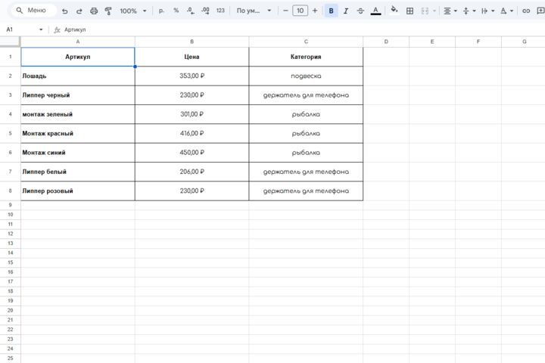The height and width of the screenshot is (363, 545).
Task: Select the row 20 header
Action: [10, 310]
